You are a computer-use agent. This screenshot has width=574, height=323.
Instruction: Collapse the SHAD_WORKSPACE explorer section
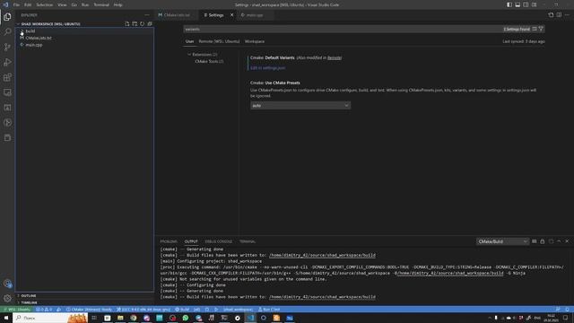50,24
